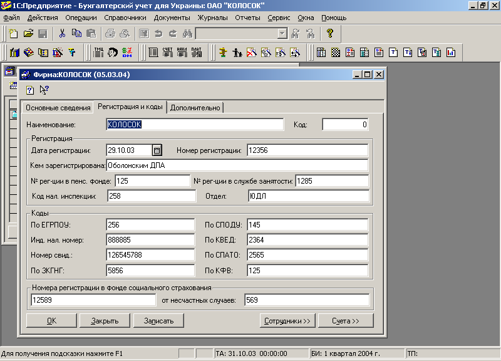Image resolution: width=501 pixels, height=361 pixels.
Task: Open the Отчеты menu
Action: (247, 18)
